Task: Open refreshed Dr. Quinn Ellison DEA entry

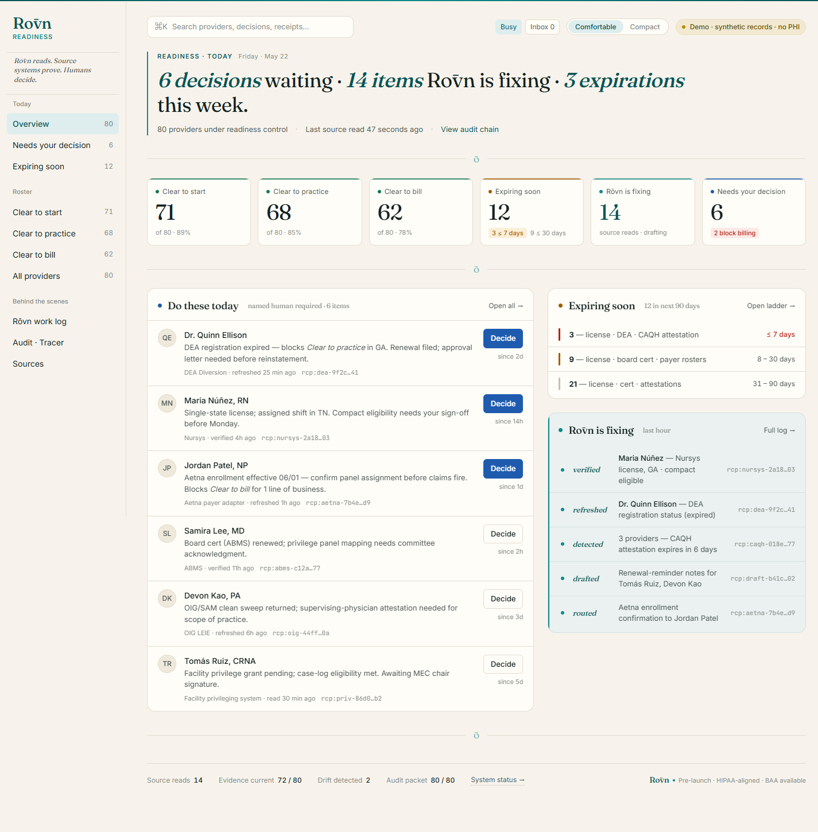Action: click(x=677, y=510)
